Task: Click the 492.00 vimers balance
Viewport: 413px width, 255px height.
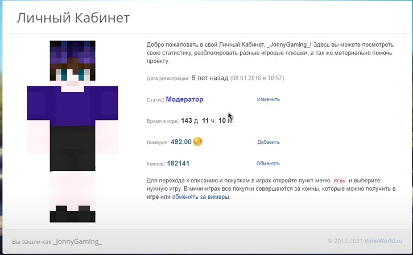Action: point(181,143)
